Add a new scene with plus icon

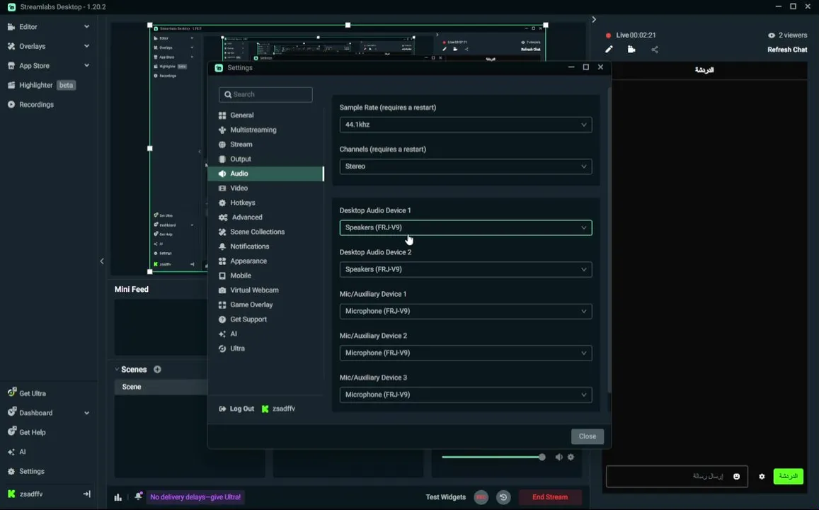(x=157, y=370)
